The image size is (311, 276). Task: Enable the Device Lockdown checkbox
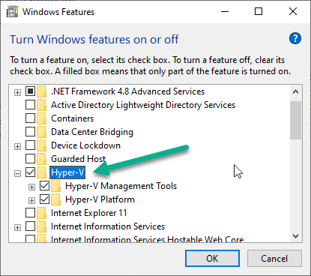[30, 145]
